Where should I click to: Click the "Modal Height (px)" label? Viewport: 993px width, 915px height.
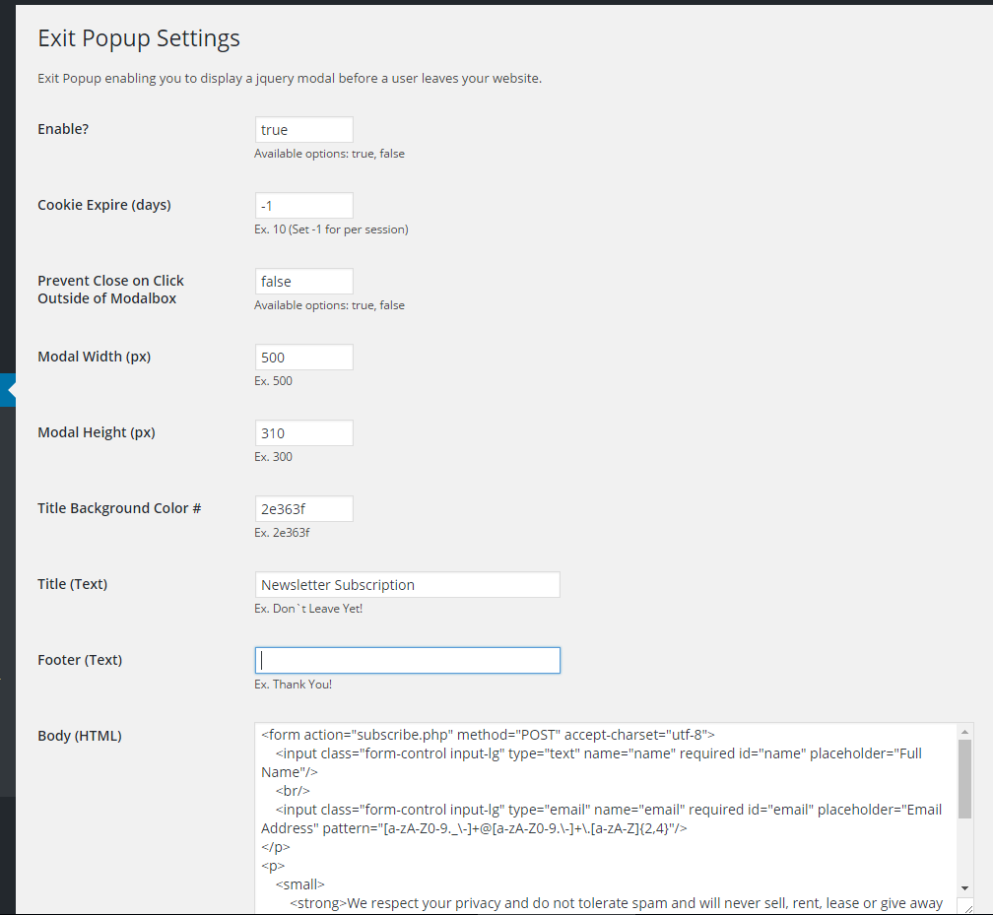[96, 432]
